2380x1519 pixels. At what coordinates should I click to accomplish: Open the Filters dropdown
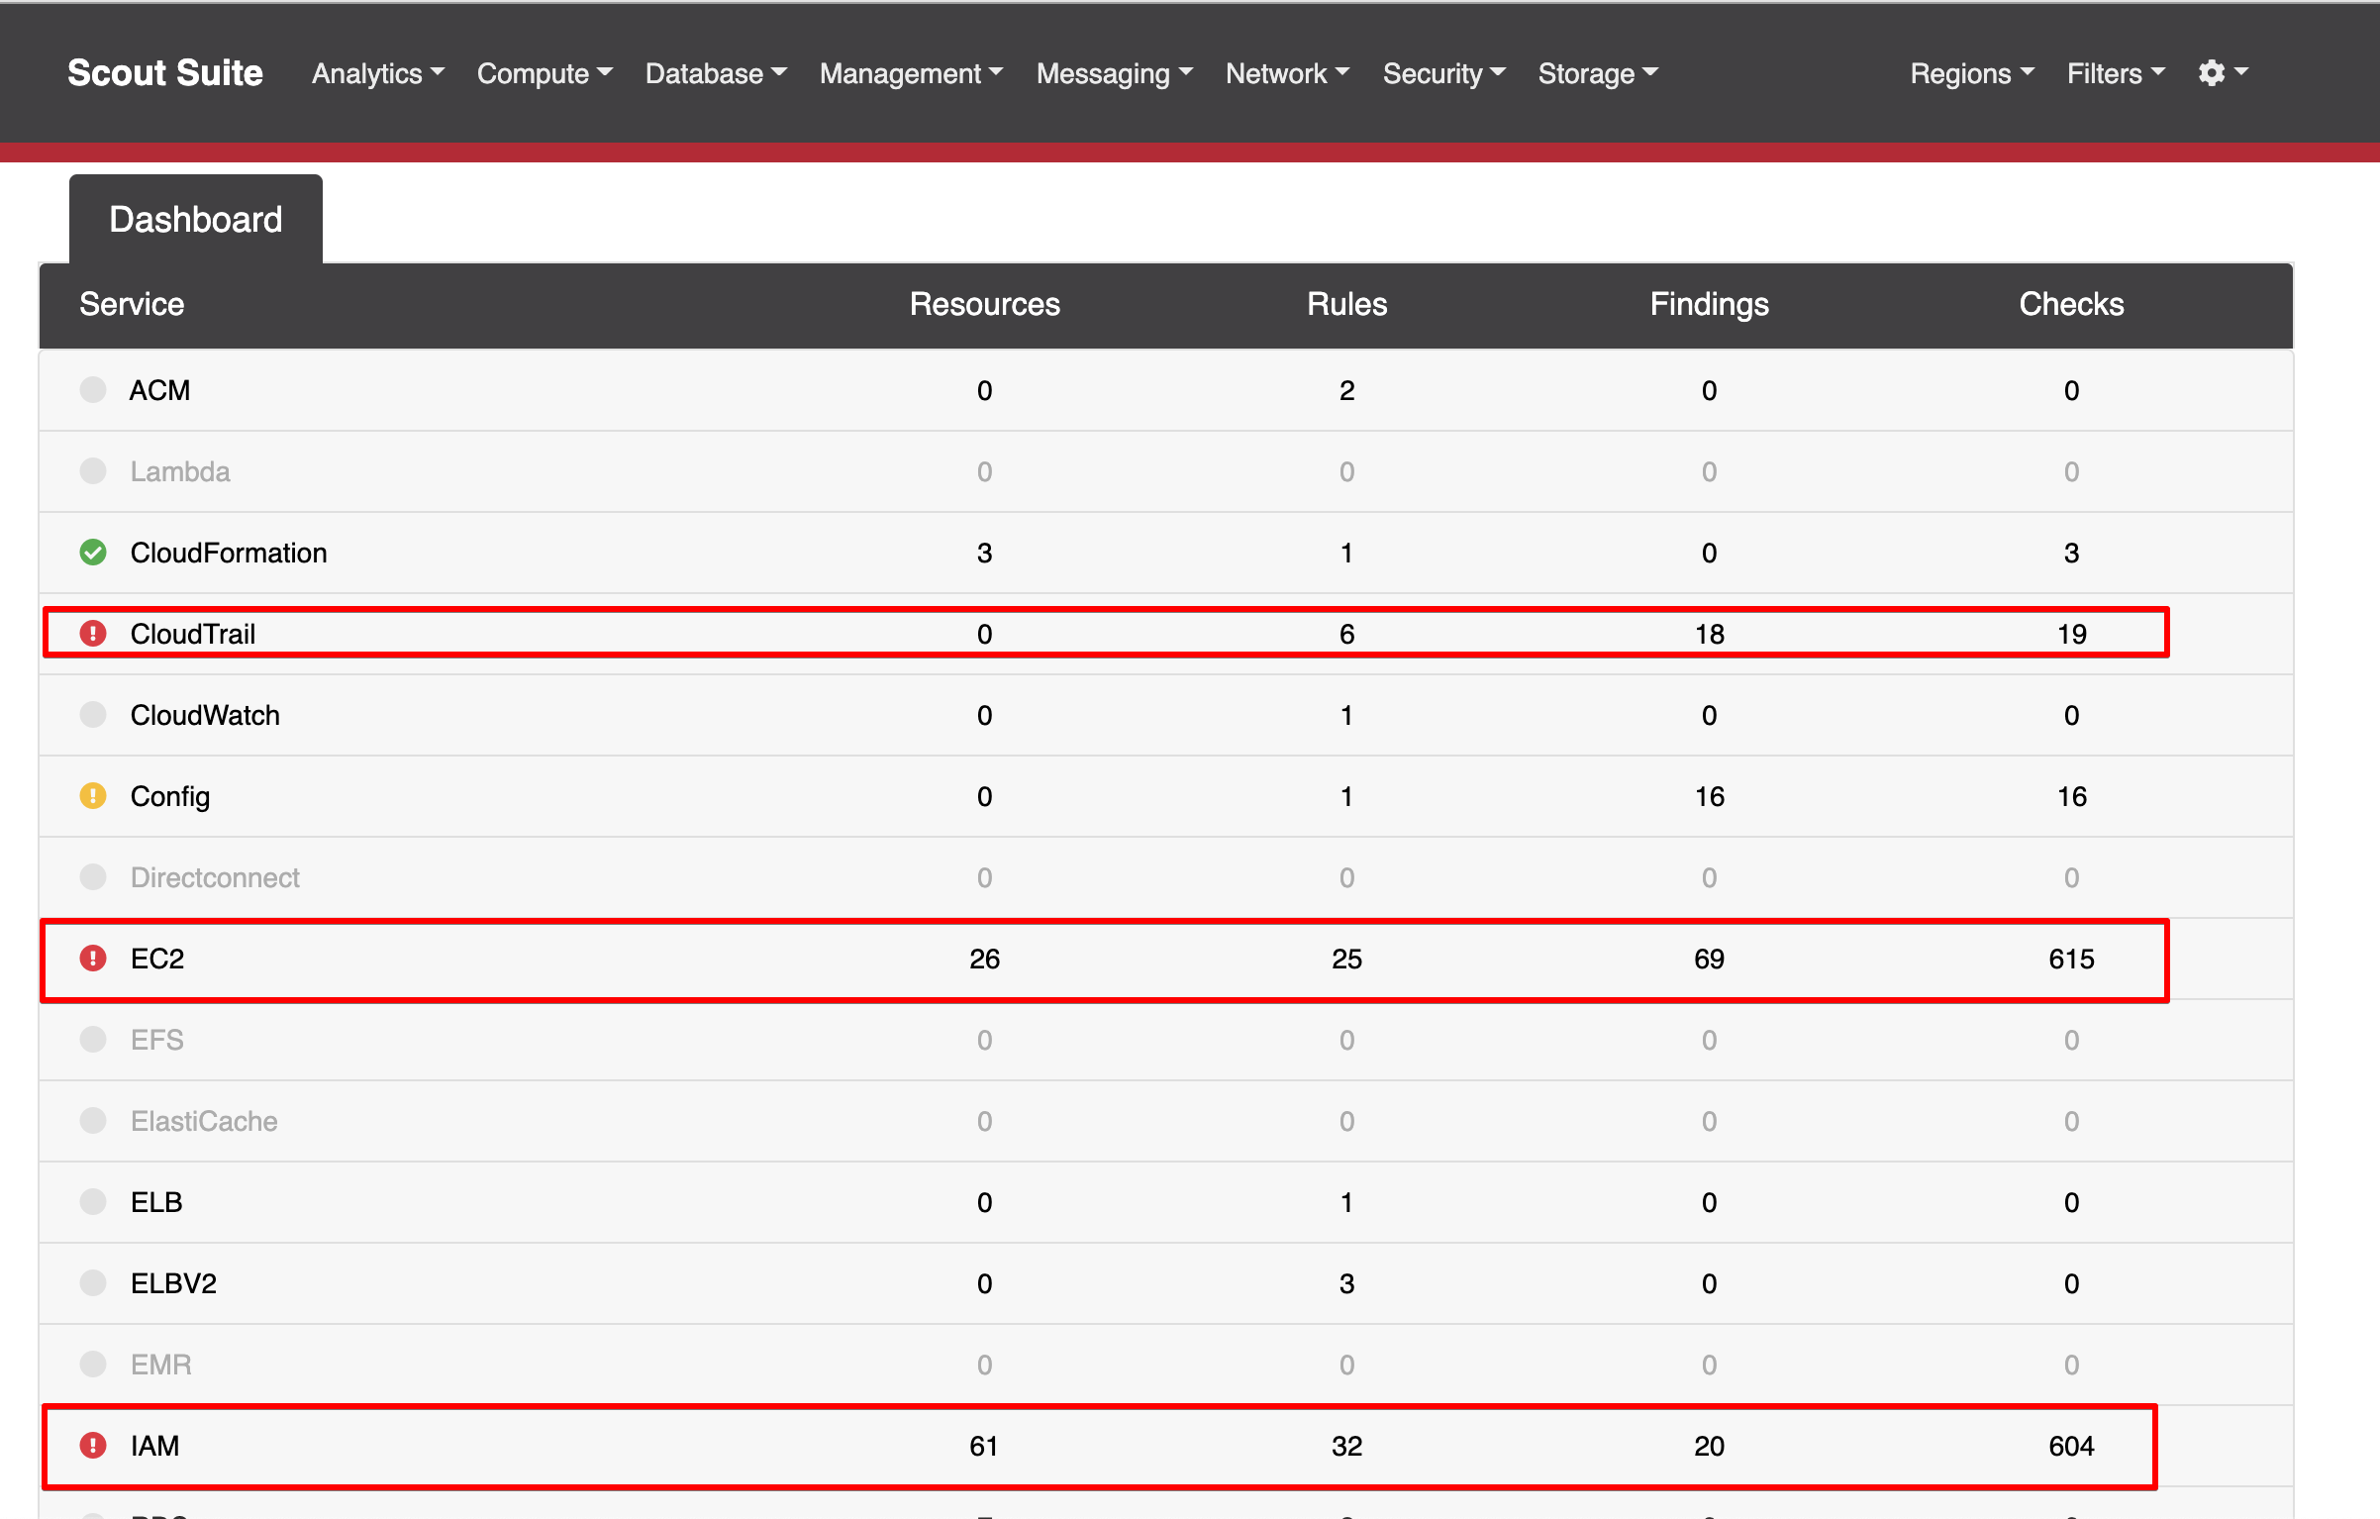tap(2117, 73)
